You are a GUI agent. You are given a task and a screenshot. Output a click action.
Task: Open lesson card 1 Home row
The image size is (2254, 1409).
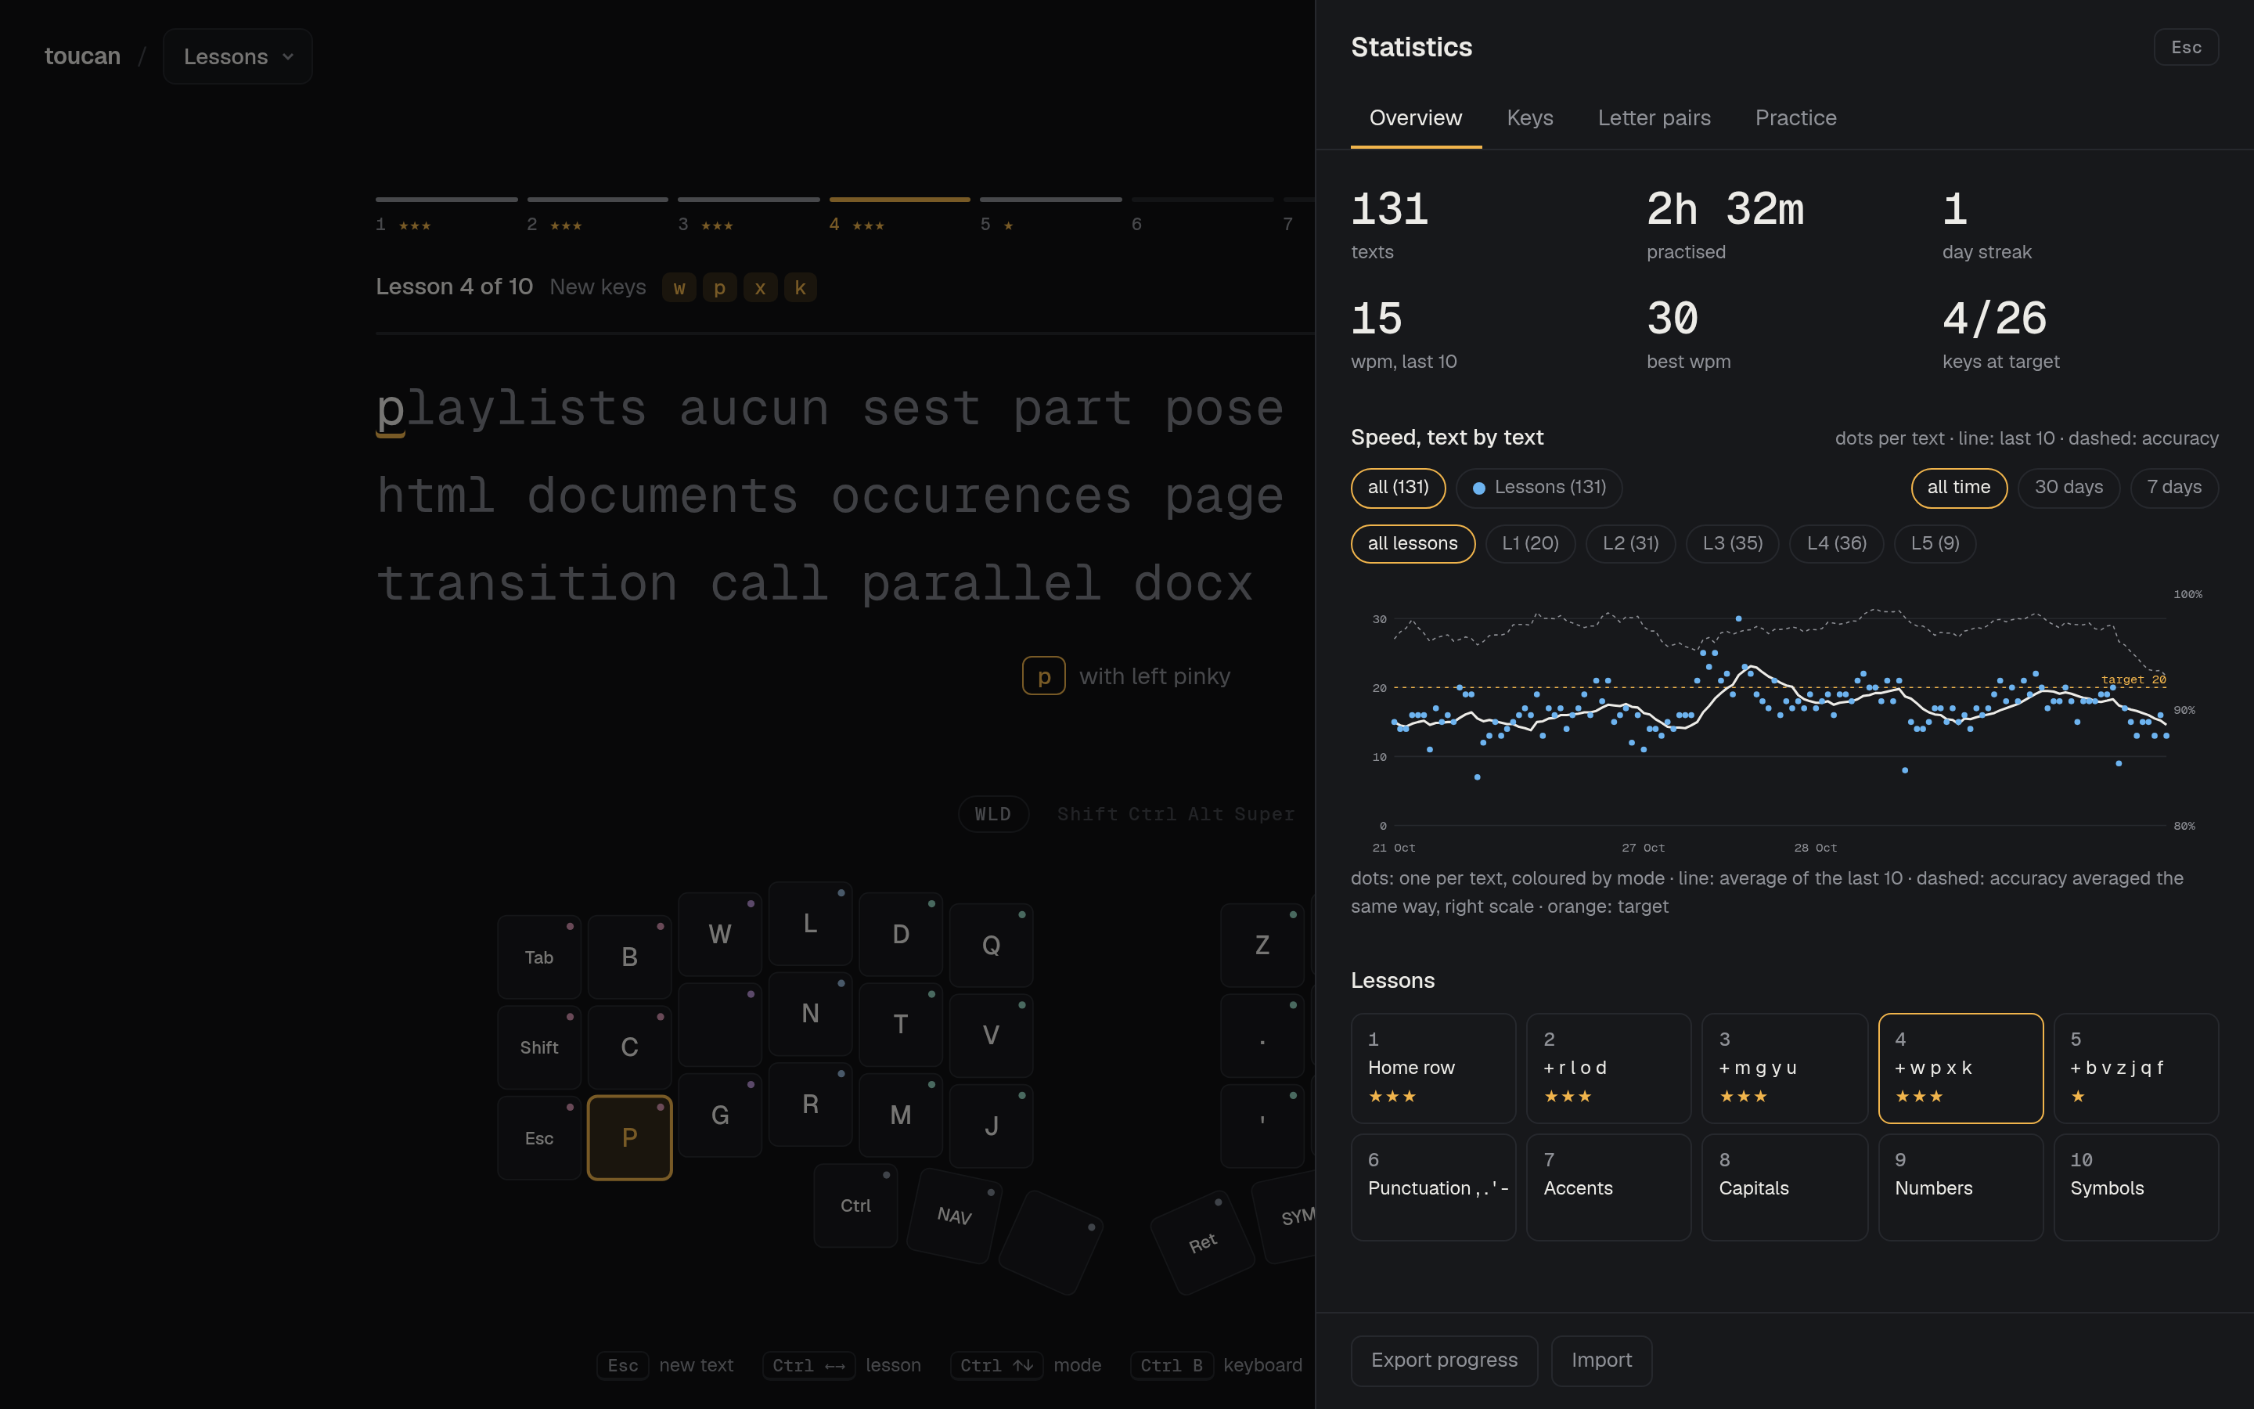[1432, 1068]
